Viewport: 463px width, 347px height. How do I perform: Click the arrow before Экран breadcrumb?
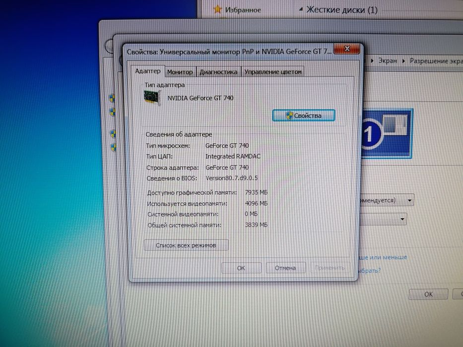(x=372, y=61)
